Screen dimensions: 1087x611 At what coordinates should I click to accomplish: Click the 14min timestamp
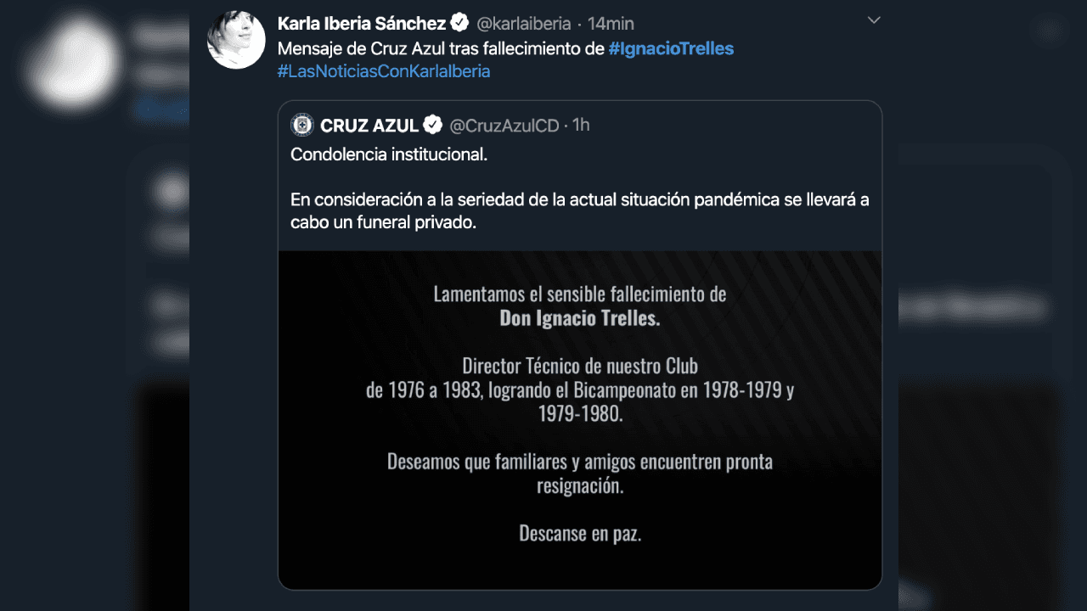click(611, 23)
